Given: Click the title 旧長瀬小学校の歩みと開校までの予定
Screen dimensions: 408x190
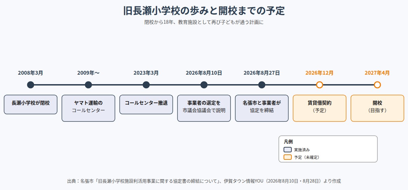Looking at the screenshot, I should click(x=204, y=11).
